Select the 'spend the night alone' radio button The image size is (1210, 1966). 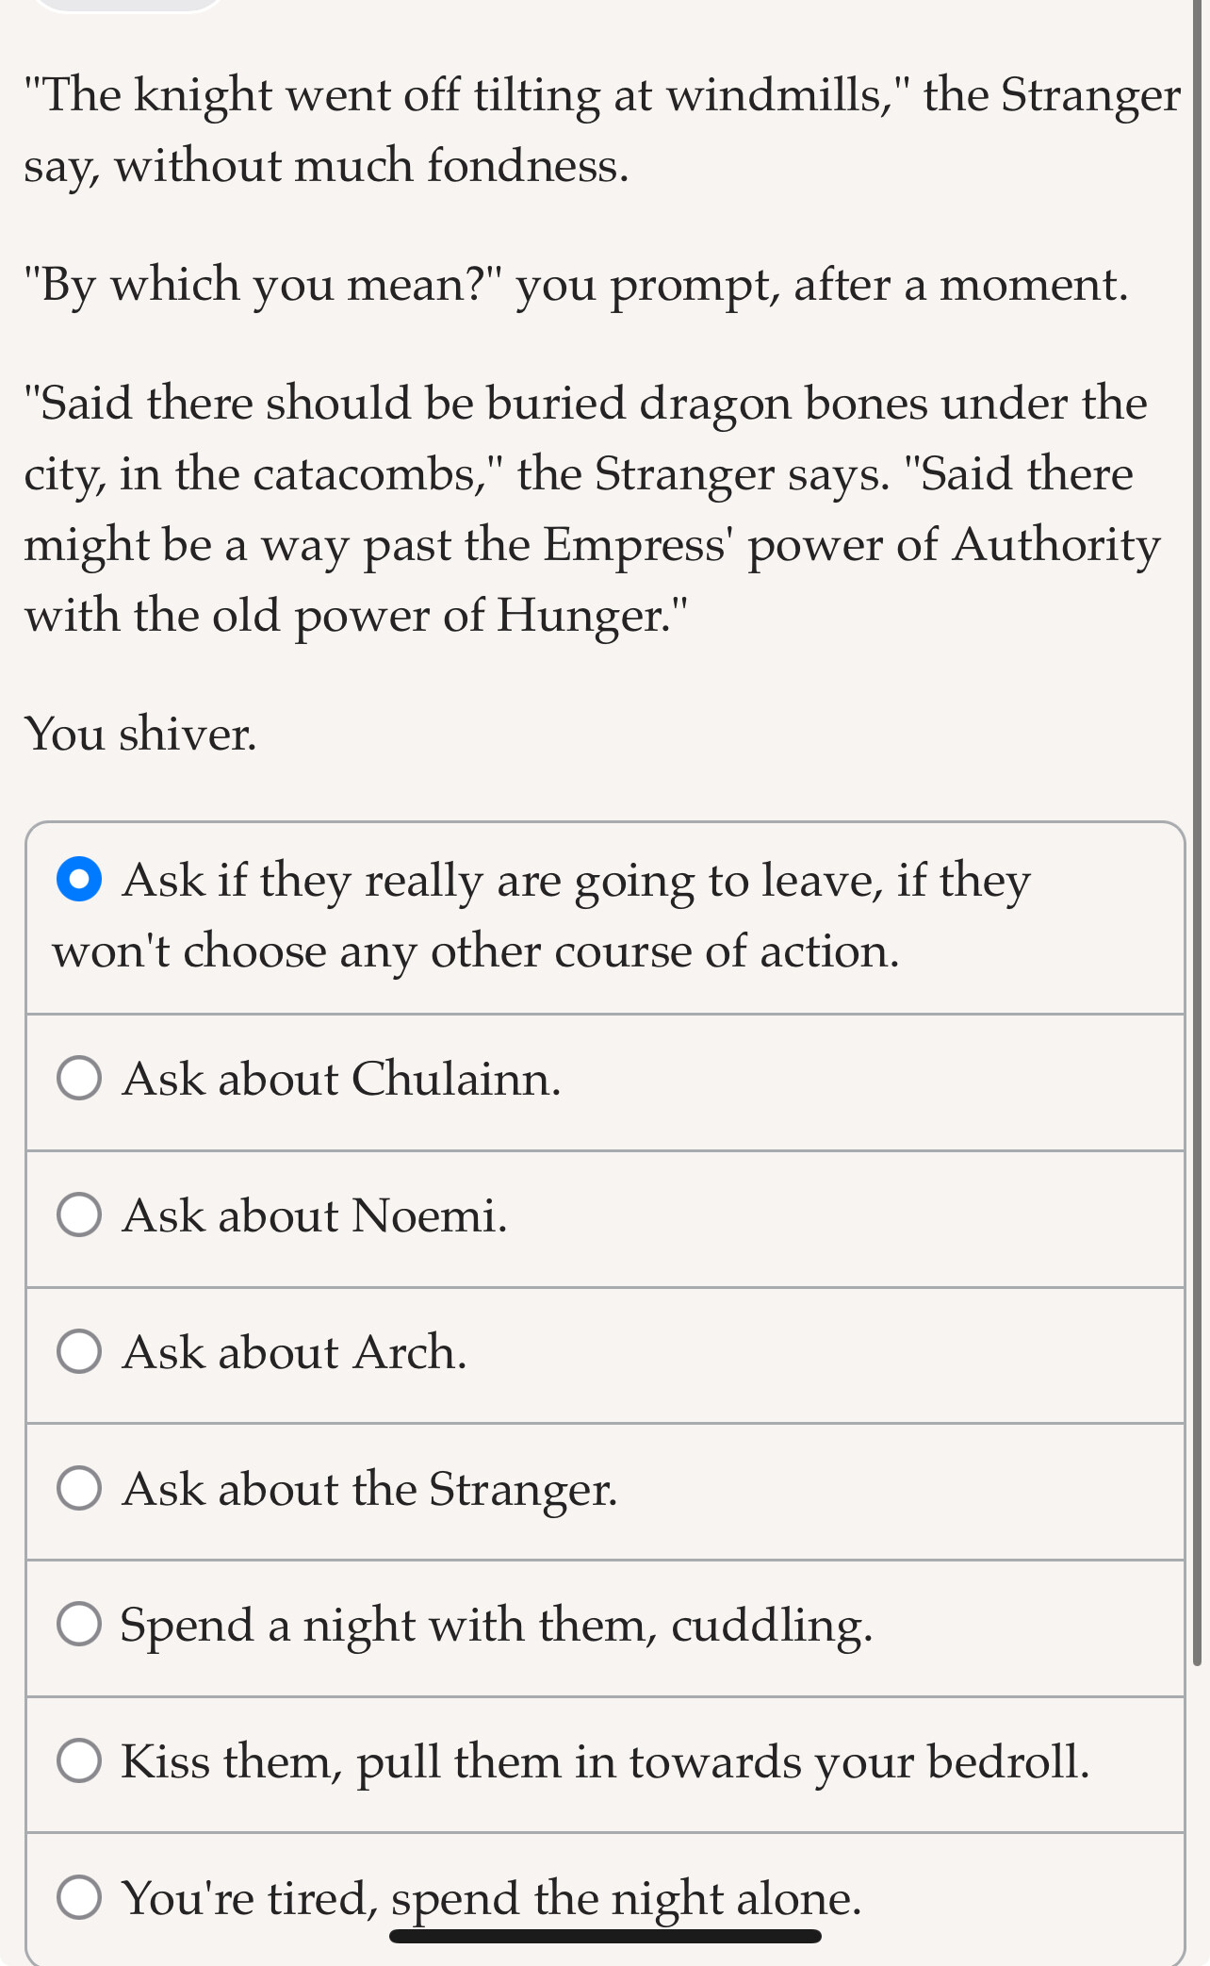[x=79, y=1897]
